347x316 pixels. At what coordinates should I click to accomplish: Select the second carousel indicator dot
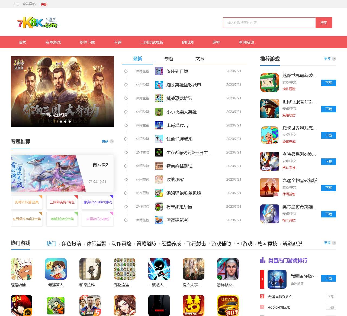[x=61, y=122]
